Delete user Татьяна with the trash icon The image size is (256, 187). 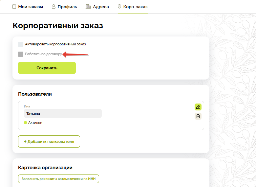198,116
